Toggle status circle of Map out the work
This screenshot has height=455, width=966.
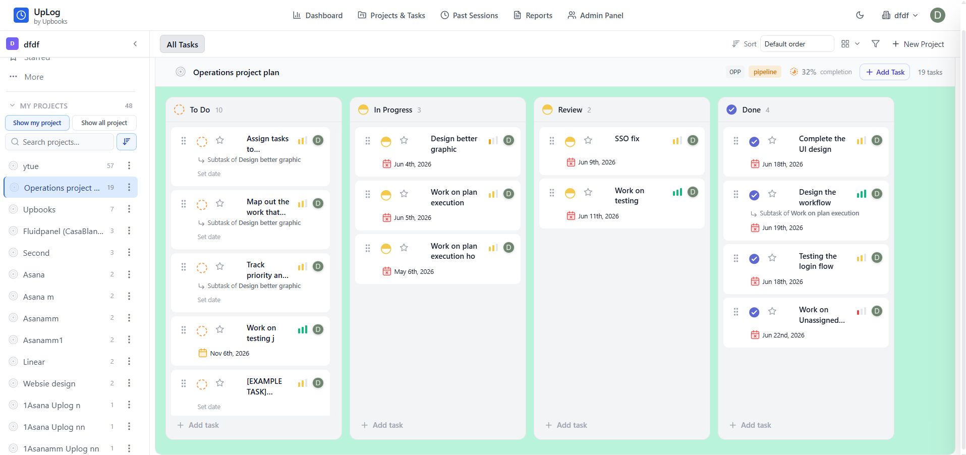coord(202,205)
